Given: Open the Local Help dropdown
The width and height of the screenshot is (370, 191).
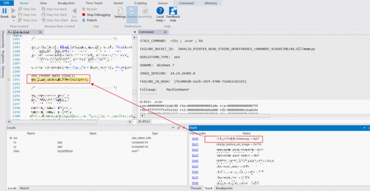Looking at the screenshot, I should (x=160, y=15).
